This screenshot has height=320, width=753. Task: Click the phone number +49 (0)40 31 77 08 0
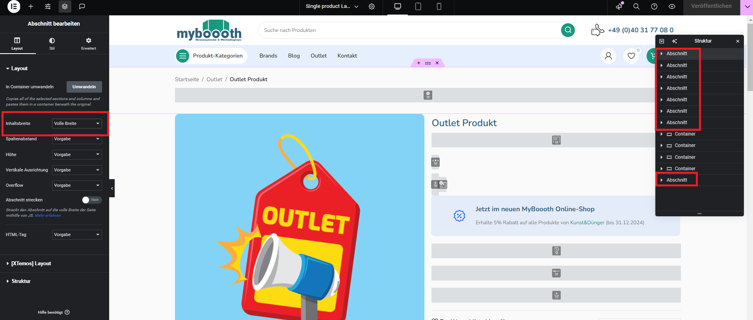tap(641, 30)
